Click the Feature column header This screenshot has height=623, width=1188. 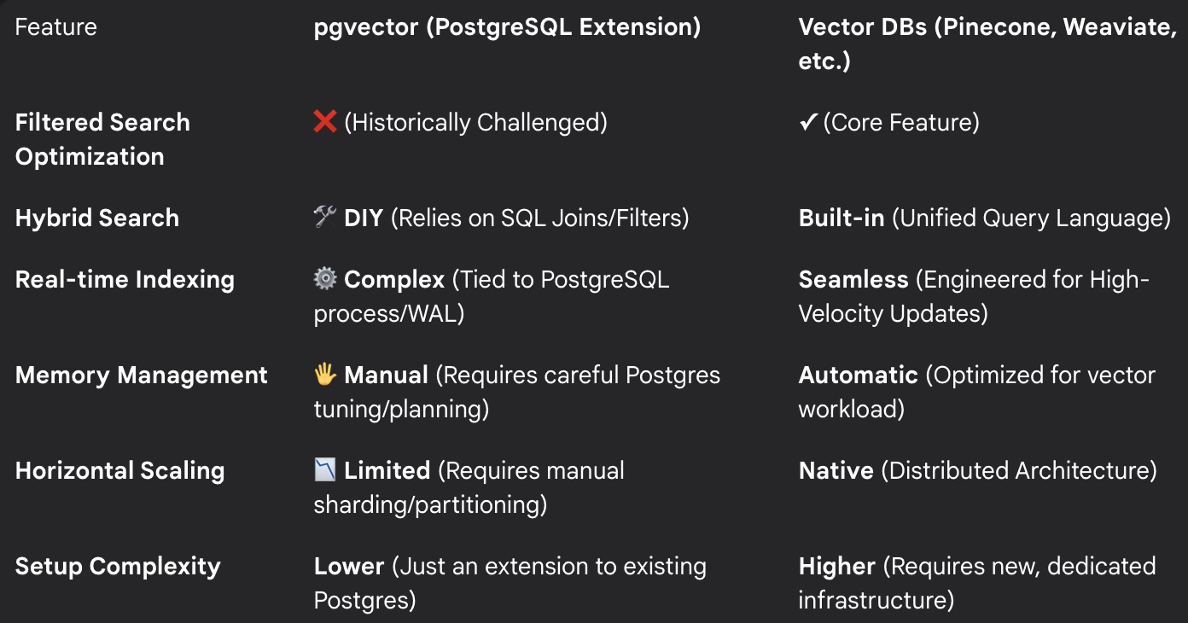coord(56,27)
